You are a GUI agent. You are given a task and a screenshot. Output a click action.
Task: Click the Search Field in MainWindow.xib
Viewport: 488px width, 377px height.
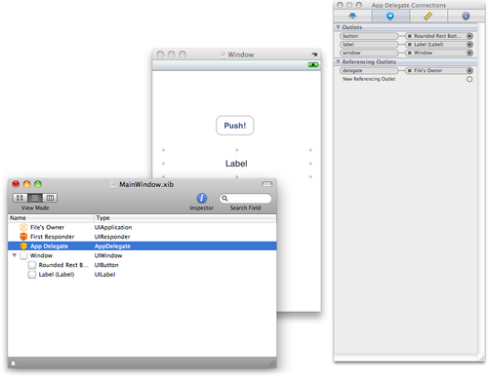(245, 198)
